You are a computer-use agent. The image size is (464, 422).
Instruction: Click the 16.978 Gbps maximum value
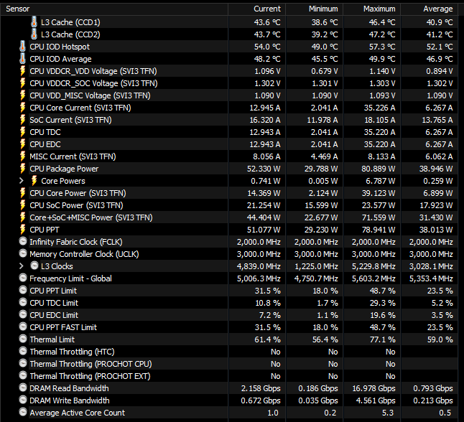373,388
